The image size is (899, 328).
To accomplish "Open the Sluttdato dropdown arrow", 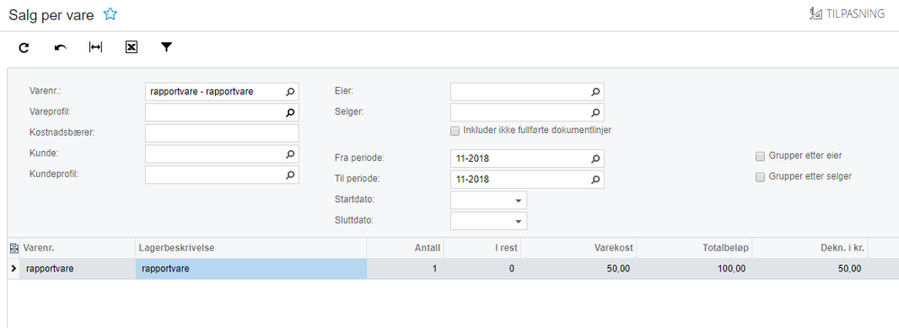I will tap(518, 221).
